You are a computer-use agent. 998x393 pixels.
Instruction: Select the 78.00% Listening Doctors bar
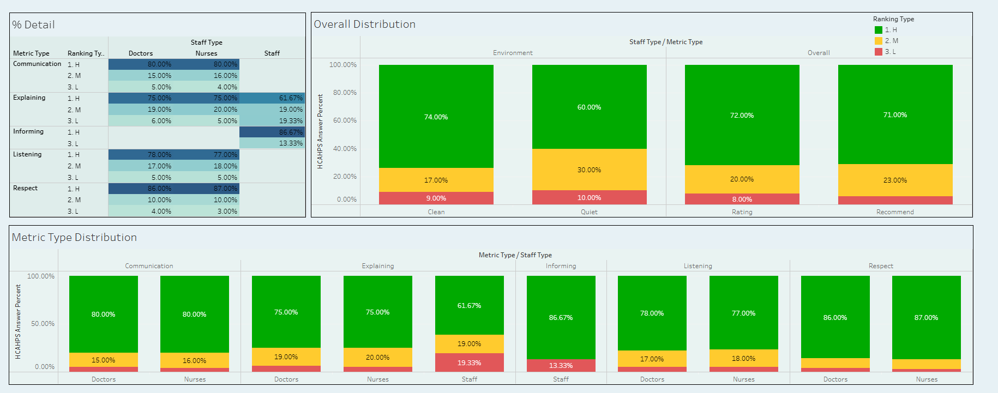[x=652, y=313]
